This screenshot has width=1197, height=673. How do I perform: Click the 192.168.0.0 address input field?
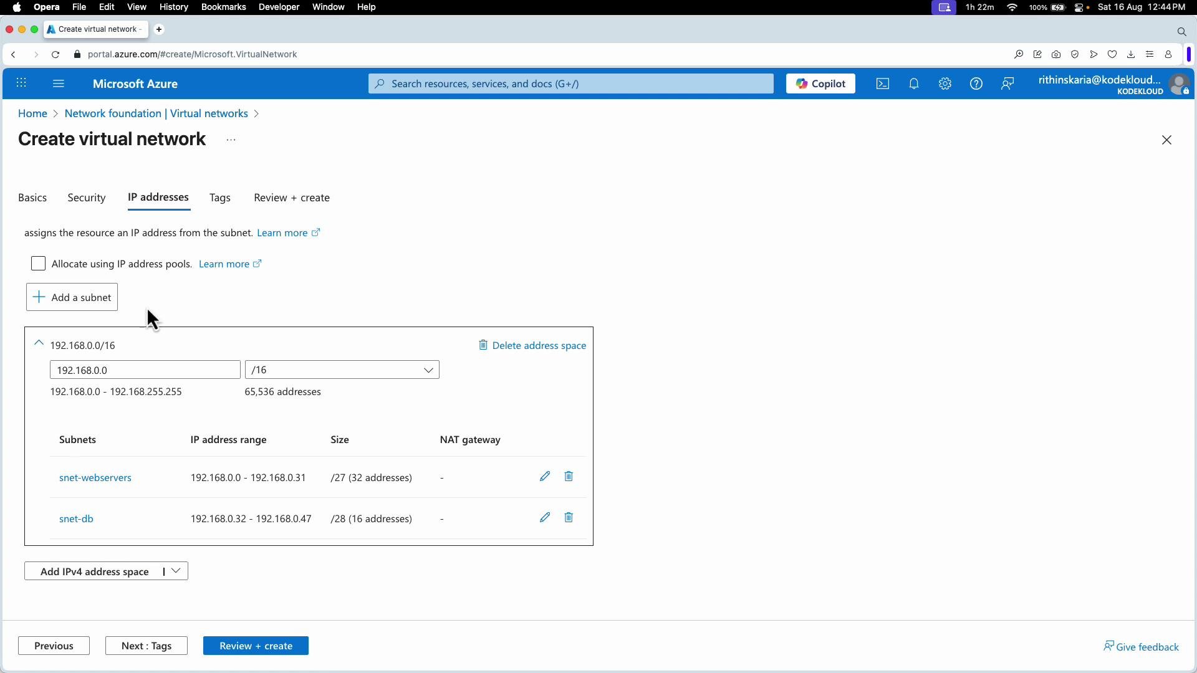coord(145,370)
